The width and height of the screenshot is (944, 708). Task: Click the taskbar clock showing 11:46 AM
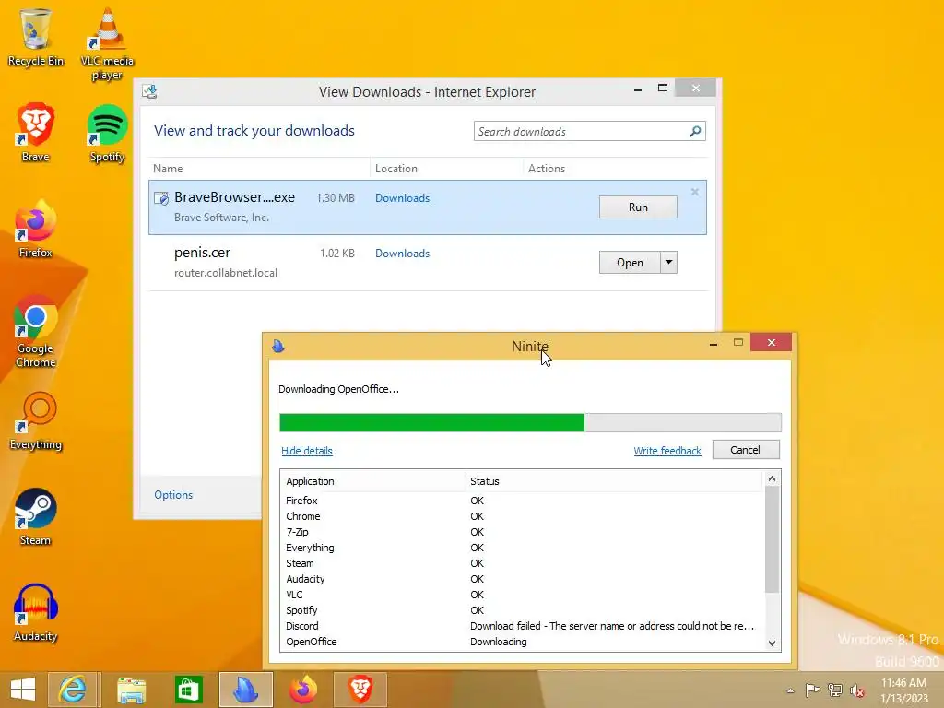(x=903, y=690)
